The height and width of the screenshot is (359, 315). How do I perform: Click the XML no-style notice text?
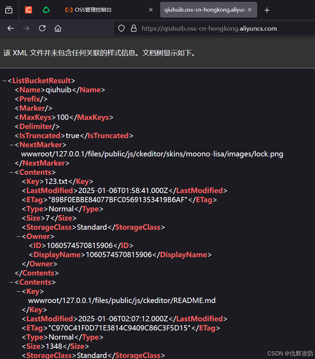click(100, 53)
